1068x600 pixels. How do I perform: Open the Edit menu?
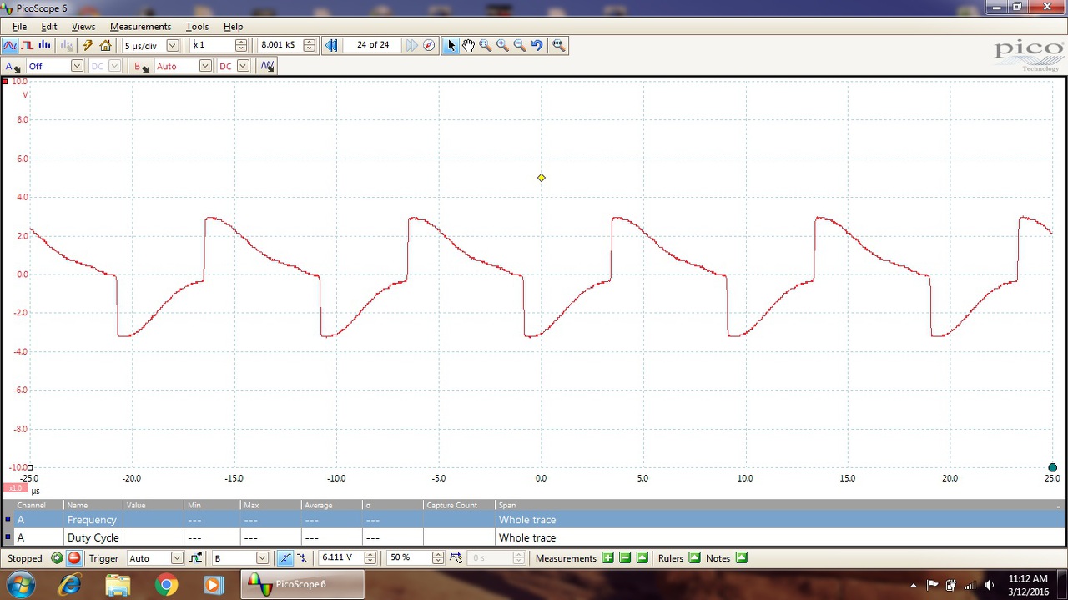49,27
